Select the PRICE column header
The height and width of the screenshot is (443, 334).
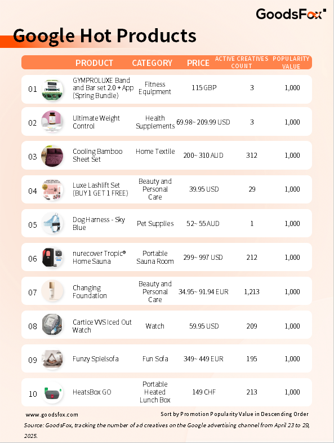[x=198, y=63]
